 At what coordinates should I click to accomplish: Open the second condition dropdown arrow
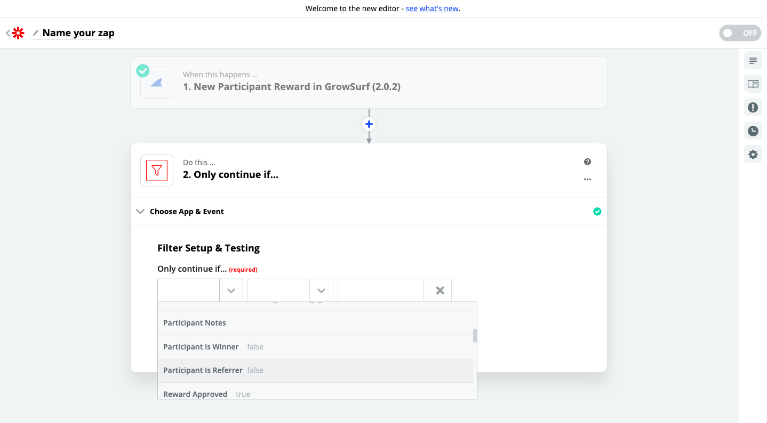[321, 290]
